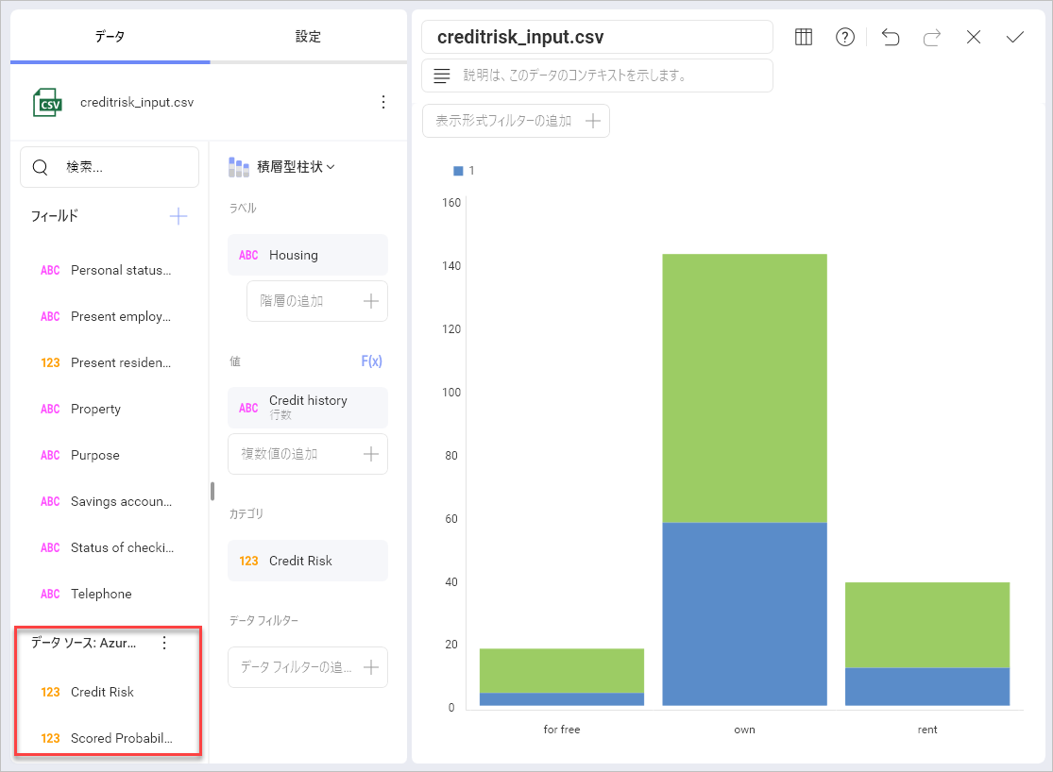Image resolution: width=1053 pixels, height=772 pixels.
Task: Open the kebab menu beside creditrisk_input.csv
Action: click(383, 101)
